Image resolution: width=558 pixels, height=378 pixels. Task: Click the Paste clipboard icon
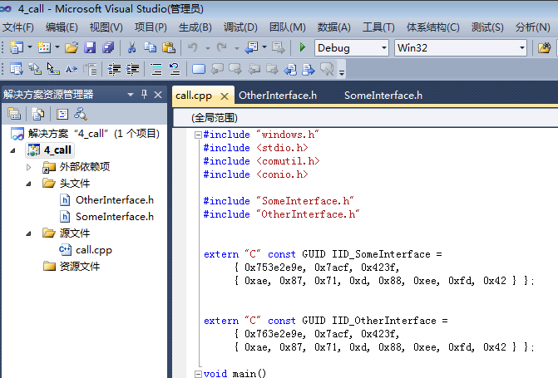[168, 47]
